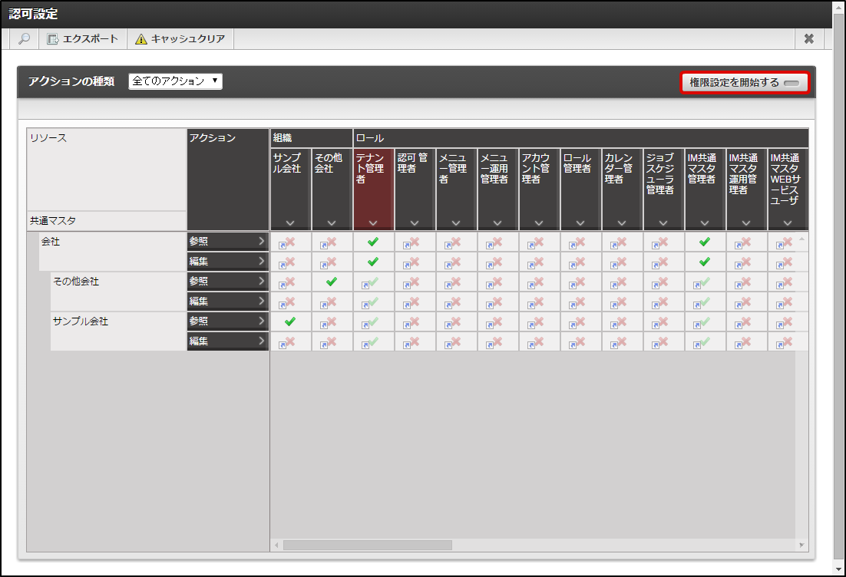Screen dimensions: 846x577
Task: Click the green check for 会社 編集 under IM共通マスタ管理者
Action: [x=705, y=262]
